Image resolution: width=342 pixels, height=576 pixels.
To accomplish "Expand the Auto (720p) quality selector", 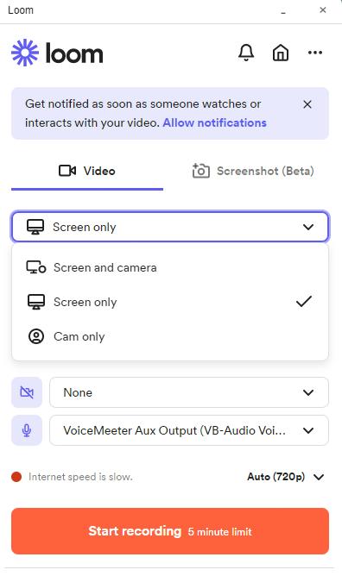I will (x=285, y=477).
